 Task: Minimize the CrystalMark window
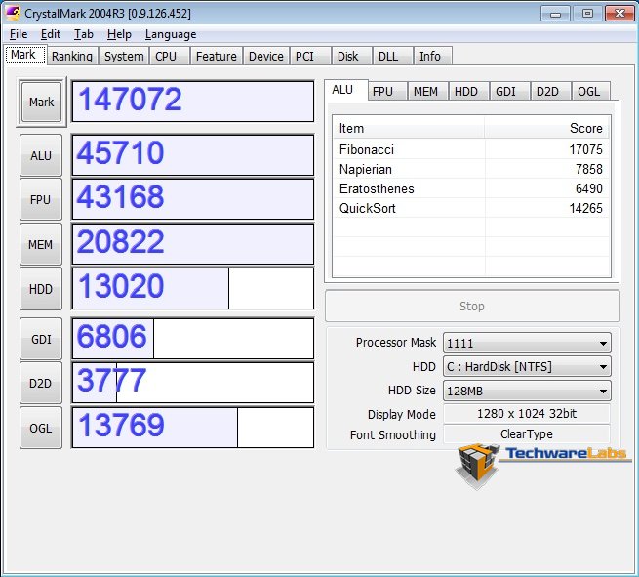click(555, 13)
